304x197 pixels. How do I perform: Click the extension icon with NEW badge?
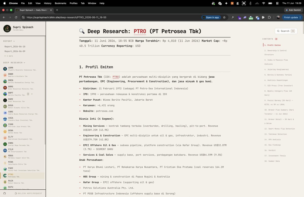[x=251, y=17]
